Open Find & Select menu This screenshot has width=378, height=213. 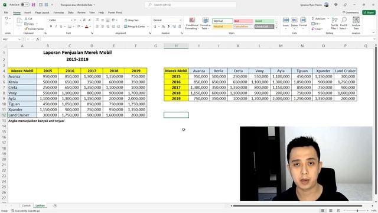tap(344, 24)
